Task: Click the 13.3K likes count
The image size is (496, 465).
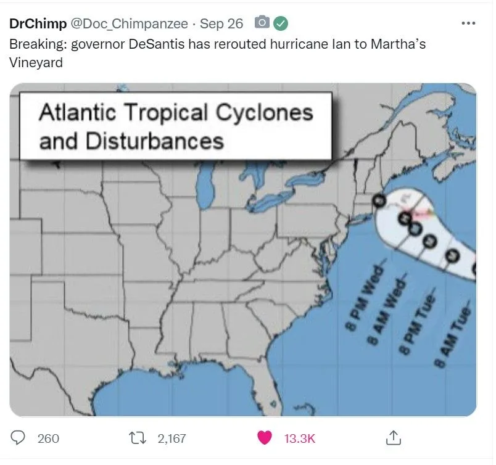Action: (299, 438)
